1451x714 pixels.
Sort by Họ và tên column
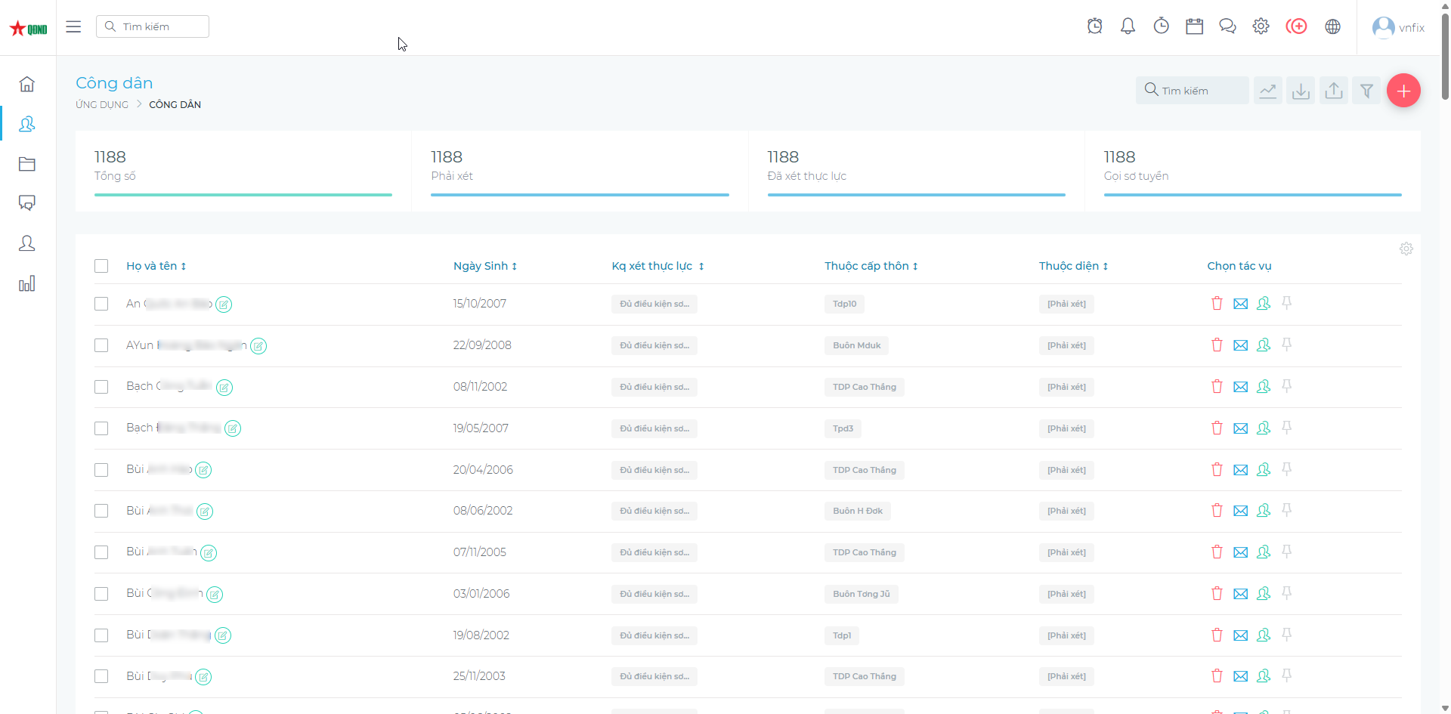click(x=156, y=266)
